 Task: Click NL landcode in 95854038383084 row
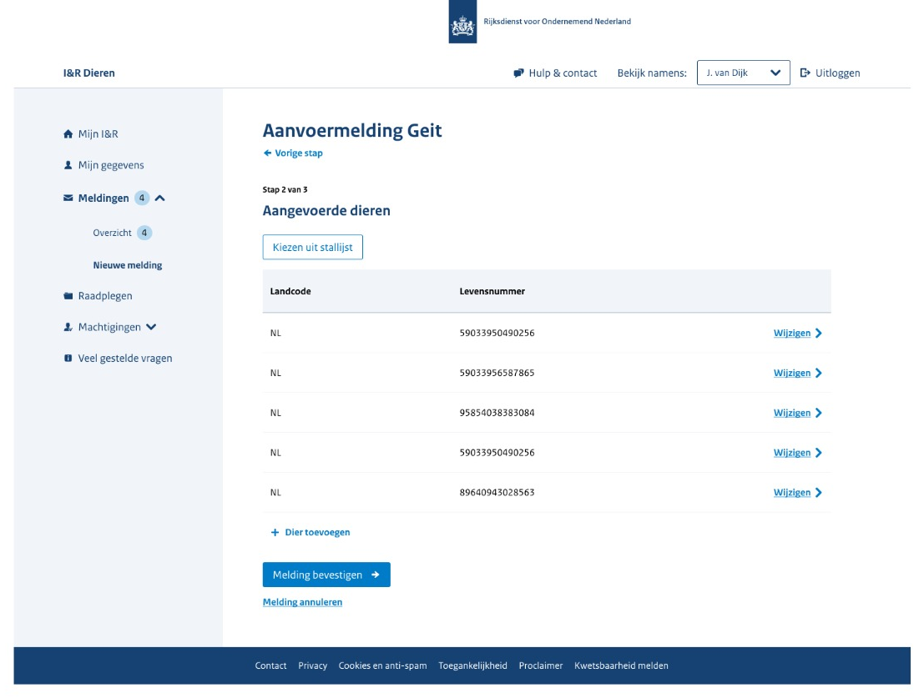tap(275, 413)
